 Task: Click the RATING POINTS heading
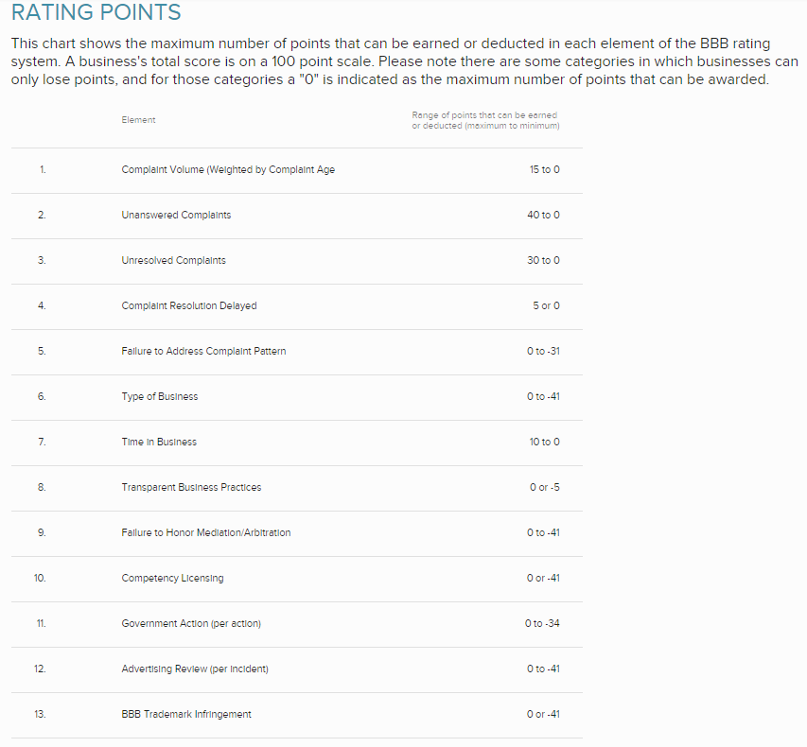[x=96, y=12]
